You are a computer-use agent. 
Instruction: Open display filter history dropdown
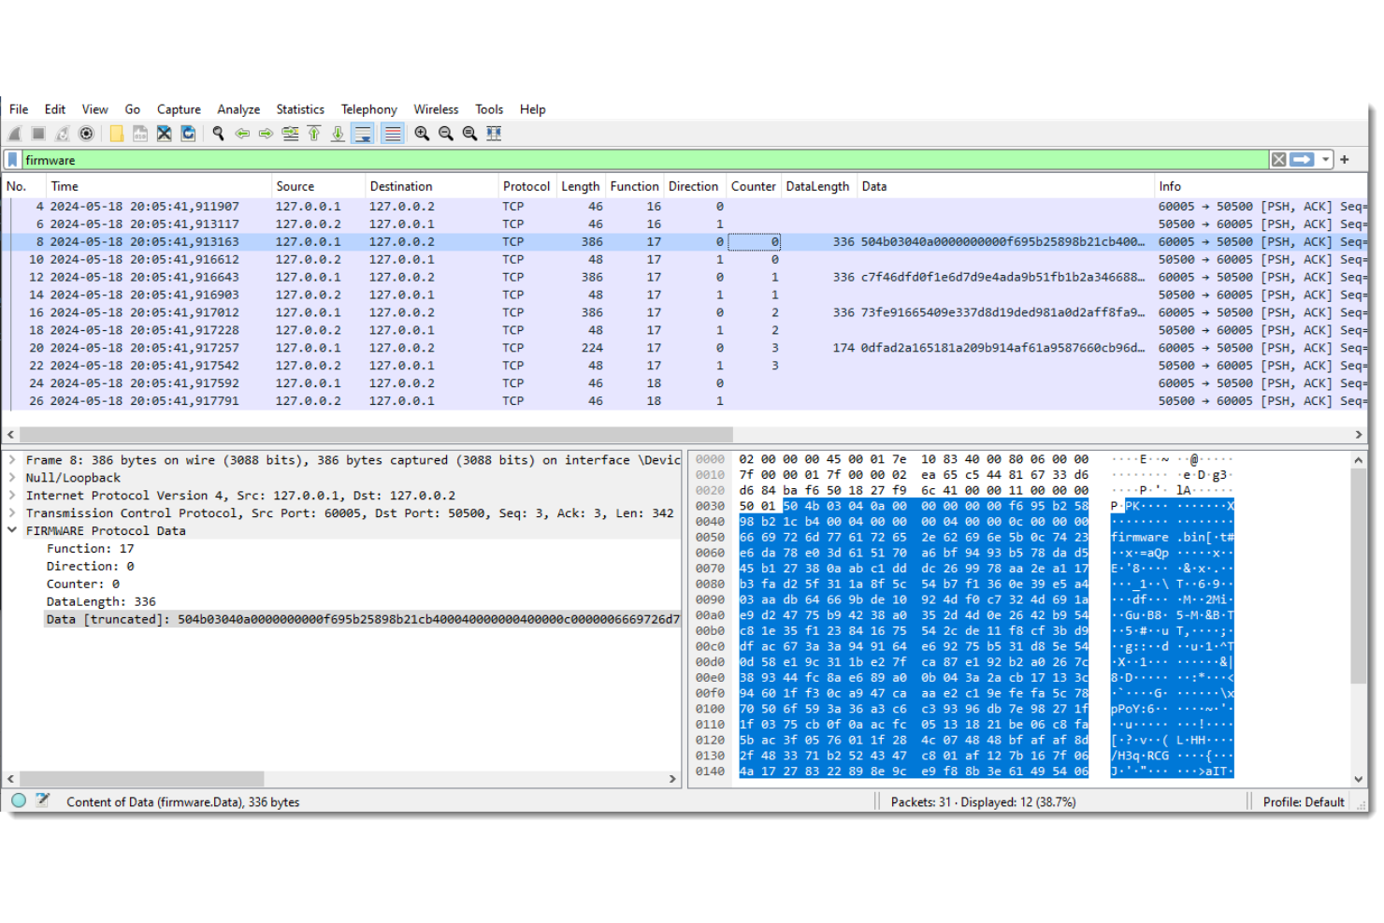coord(1325,160)
